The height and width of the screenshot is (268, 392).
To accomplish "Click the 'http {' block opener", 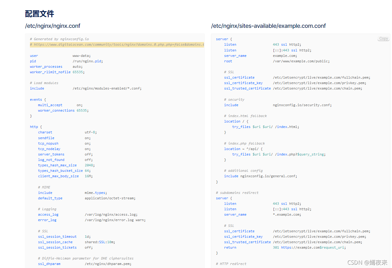I will coord(36,127).
